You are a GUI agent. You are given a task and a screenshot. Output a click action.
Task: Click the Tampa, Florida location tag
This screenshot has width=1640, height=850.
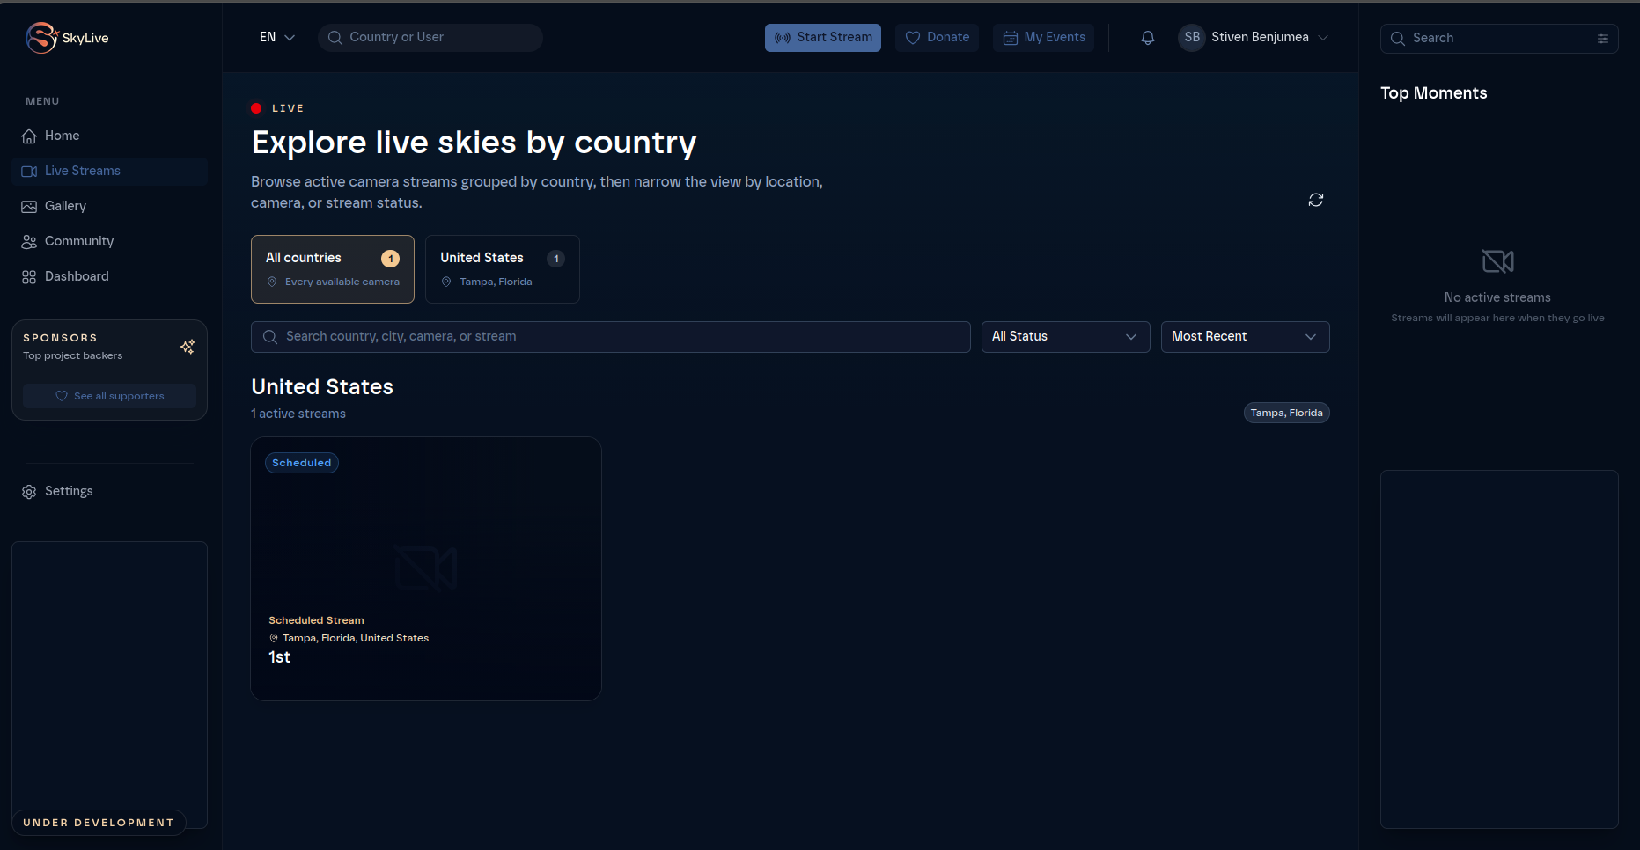pos(1287,413)
